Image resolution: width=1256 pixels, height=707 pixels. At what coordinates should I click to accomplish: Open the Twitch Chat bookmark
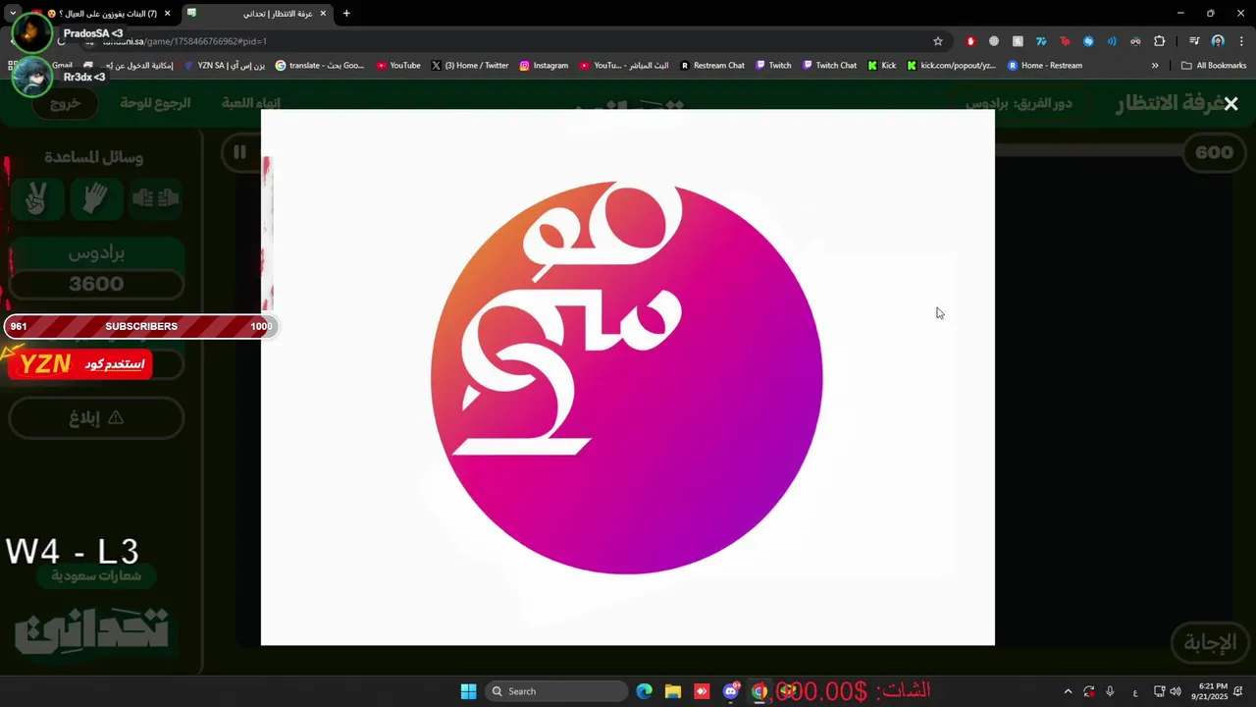pyautogui.click(x=829, y=66)
